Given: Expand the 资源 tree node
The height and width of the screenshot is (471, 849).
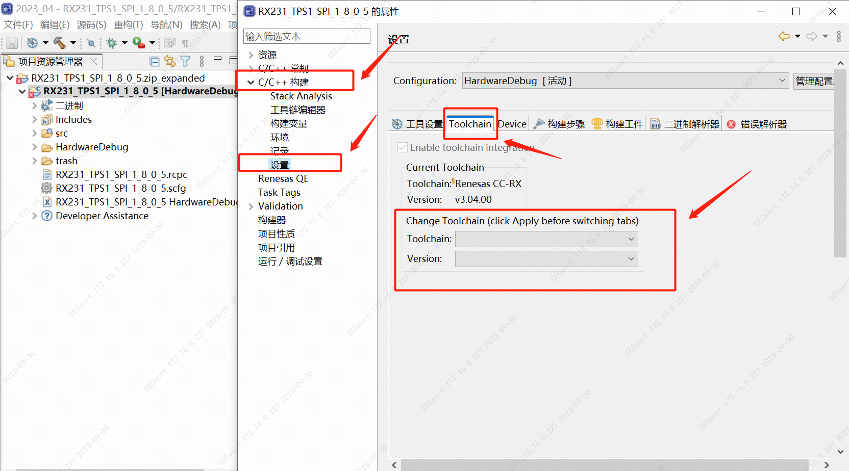Looking at the screenshot, I should coord(251,55).
